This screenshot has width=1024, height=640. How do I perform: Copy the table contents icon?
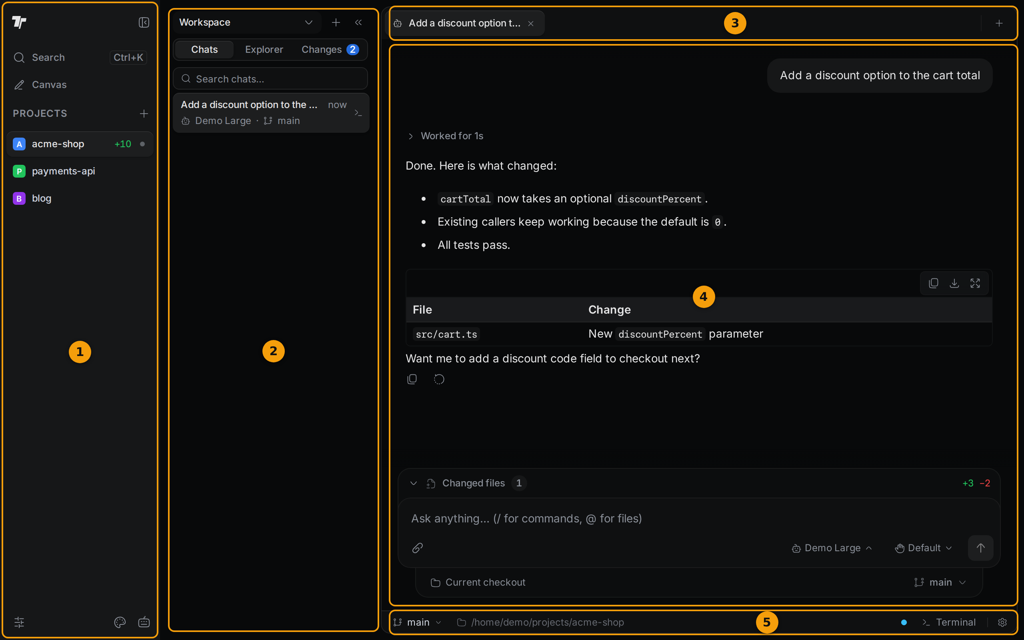934,283
